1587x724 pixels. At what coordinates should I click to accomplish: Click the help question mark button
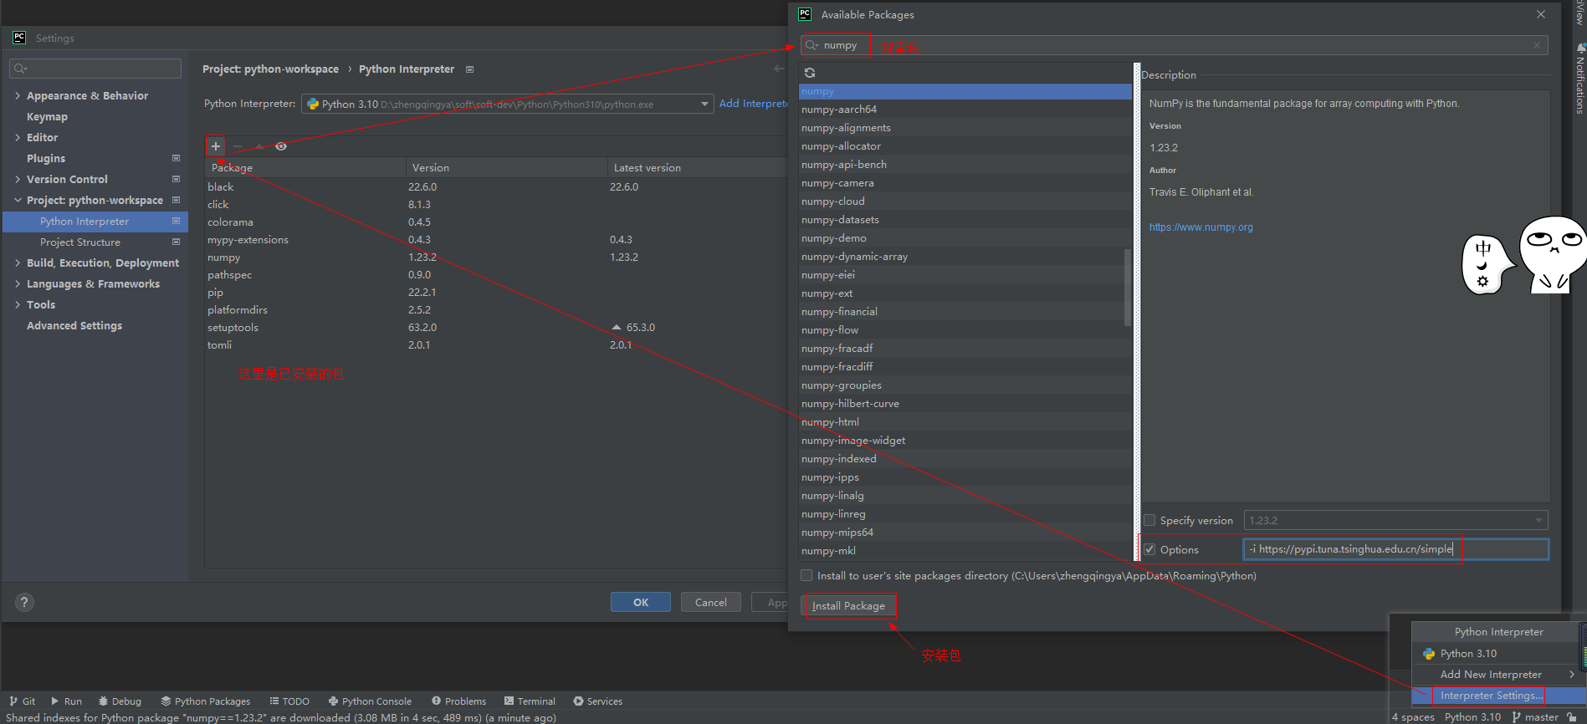click(x=24, y=602)
